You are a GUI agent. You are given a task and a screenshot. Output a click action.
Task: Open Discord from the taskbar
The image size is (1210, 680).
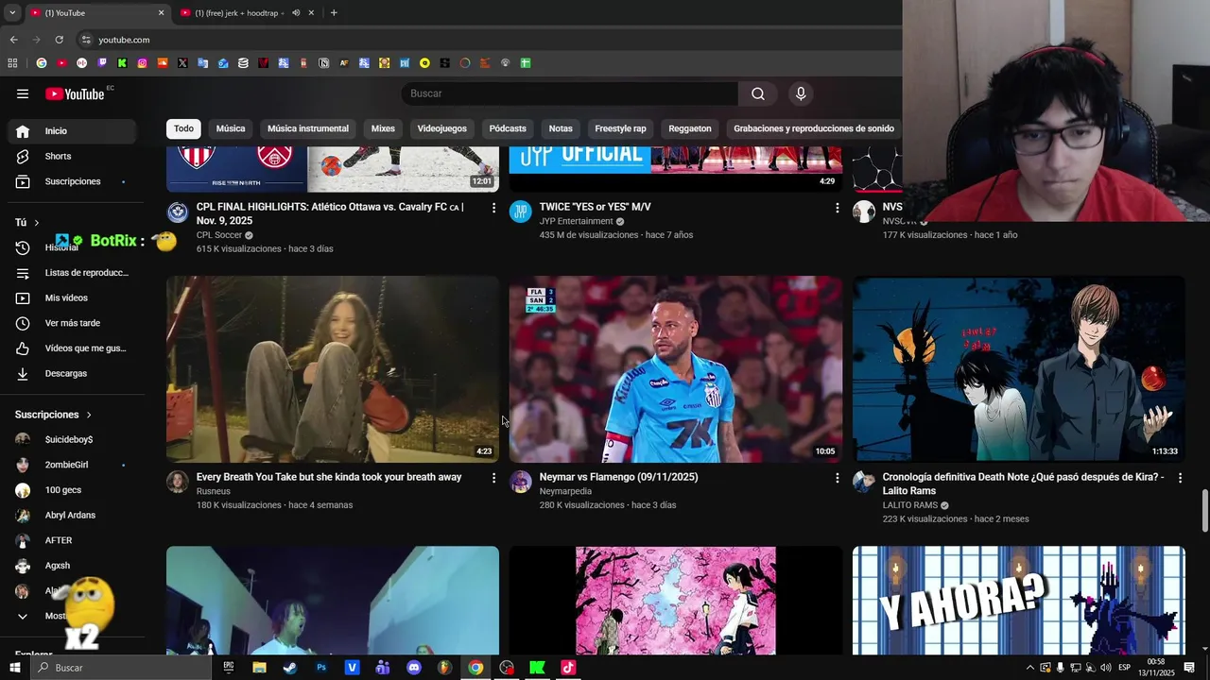[414, 668]
